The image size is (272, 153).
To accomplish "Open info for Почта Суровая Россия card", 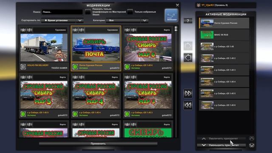I will [82, 30].
